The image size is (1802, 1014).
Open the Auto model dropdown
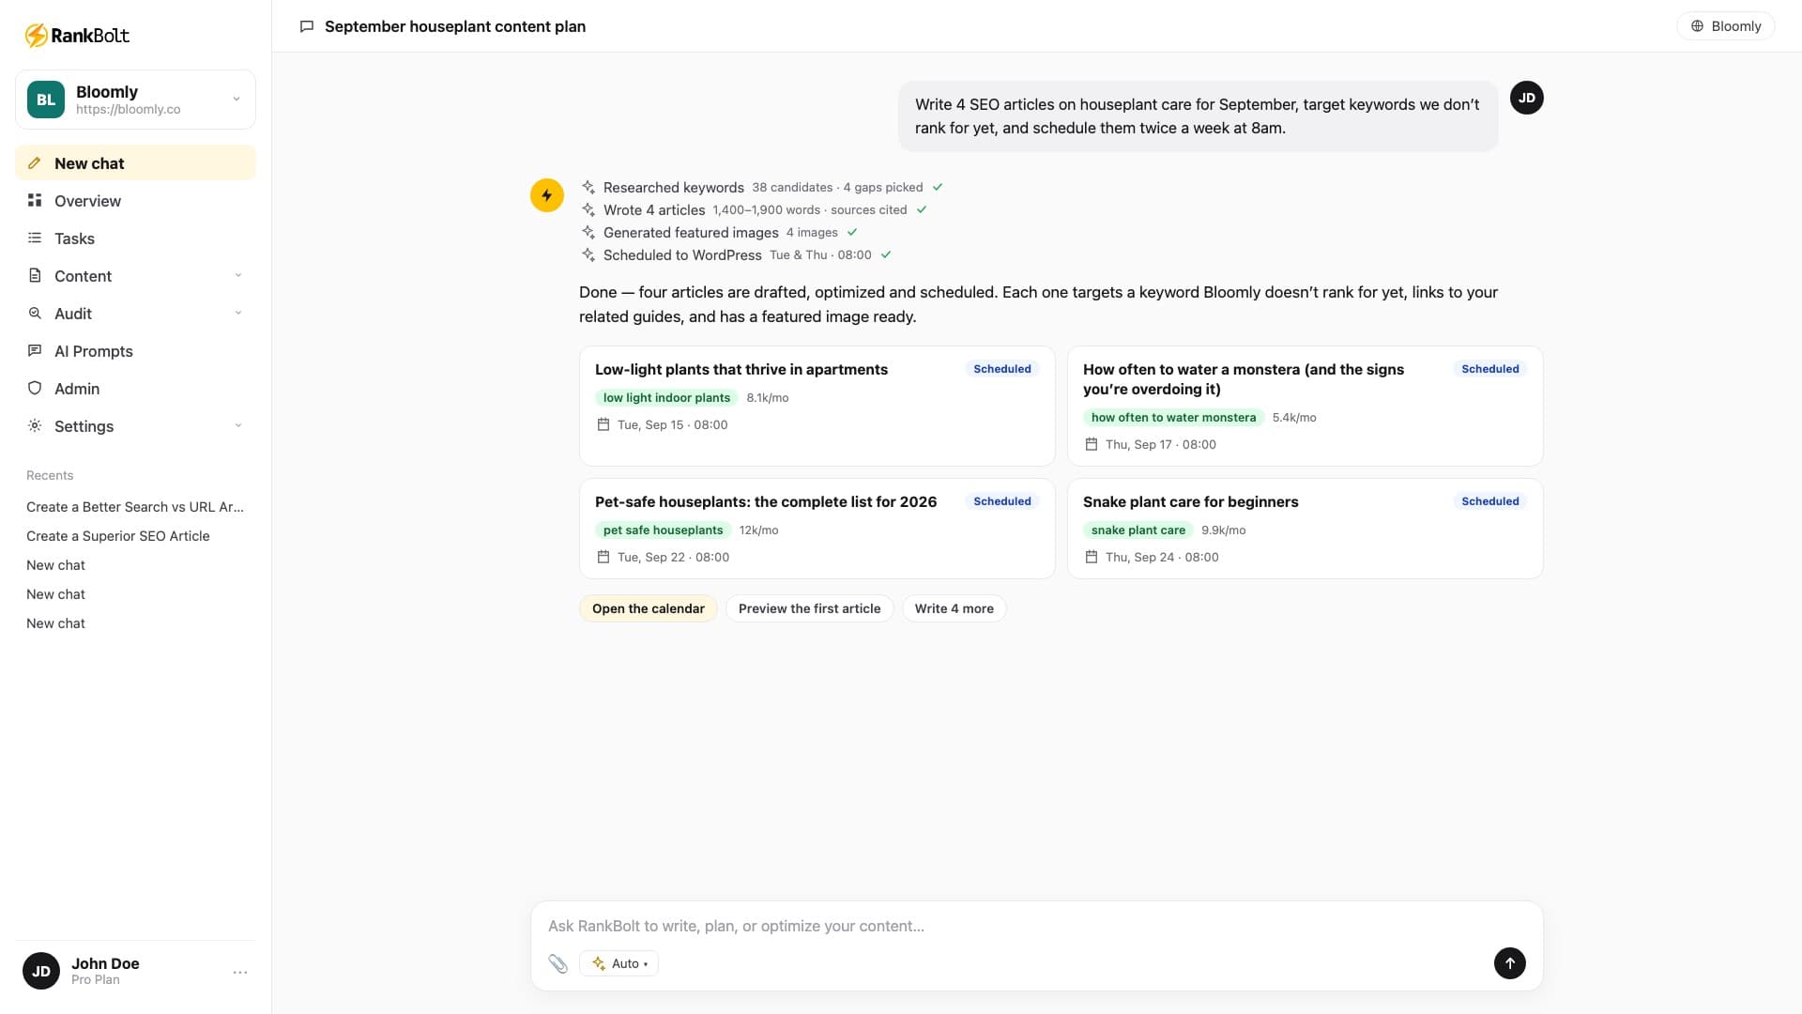pyautogui.click(x=618, y=963)
